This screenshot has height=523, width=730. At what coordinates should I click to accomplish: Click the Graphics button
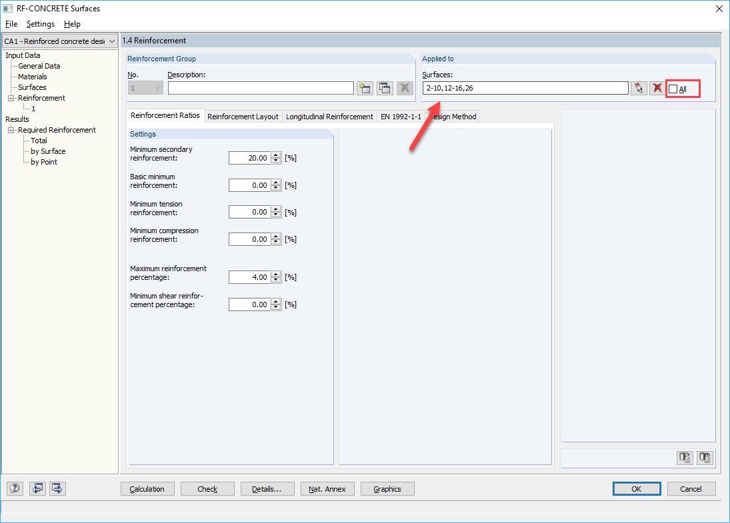point(387,489)
